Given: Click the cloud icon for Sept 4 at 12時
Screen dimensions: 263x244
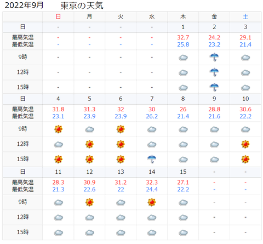Looking at the screenshot, I should click(58, 145).
